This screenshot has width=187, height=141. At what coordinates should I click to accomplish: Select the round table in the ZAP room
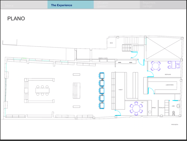pos(136,108)
